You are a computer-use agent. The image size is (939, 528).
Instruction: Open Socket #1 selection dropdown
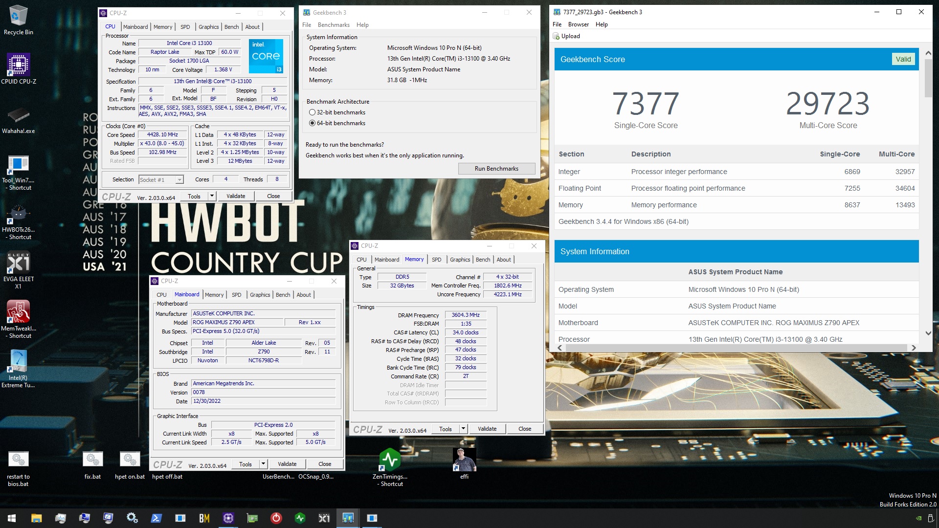(x=161, y=180)
